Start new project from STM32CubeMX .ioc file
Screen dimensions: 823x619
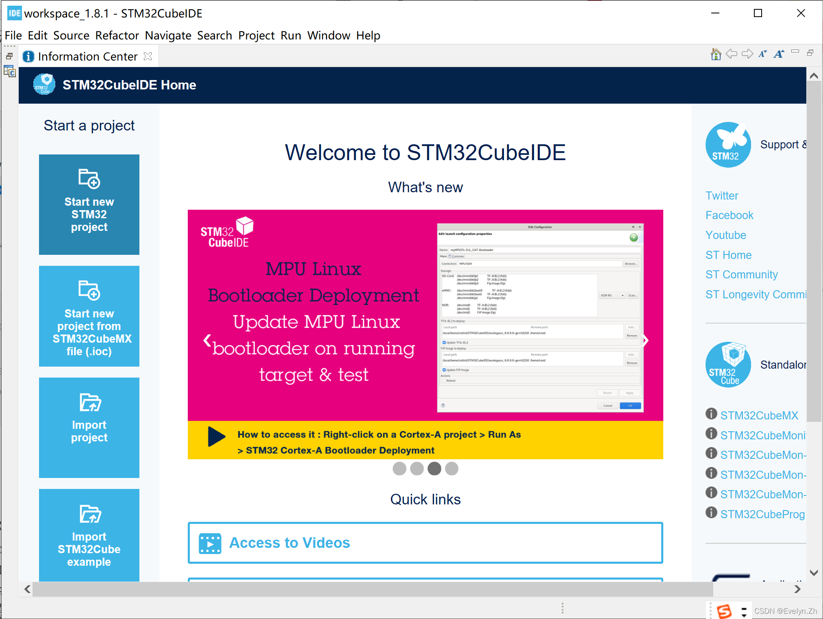(x=89, y=316)
